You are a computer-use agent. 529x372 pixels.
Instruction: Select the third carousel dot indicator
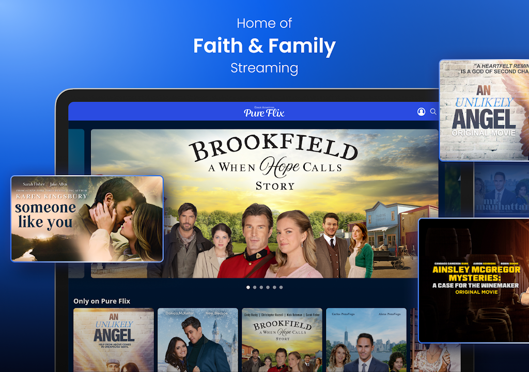pyautogui.click(x=261, y=287)
